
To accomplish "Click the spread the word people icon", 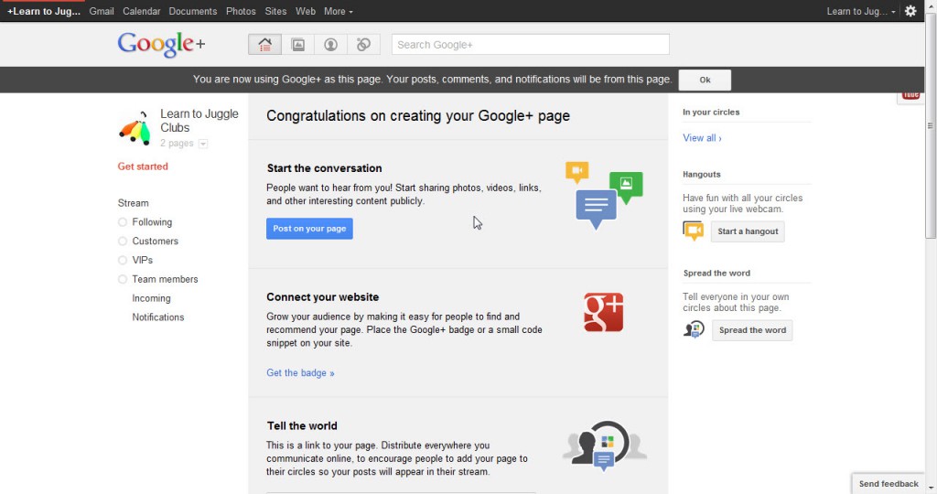I will 694,329.
